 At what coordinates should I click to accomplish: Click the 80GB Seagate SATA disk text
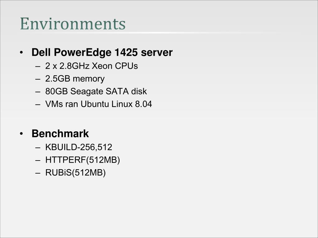pos(96,91)
